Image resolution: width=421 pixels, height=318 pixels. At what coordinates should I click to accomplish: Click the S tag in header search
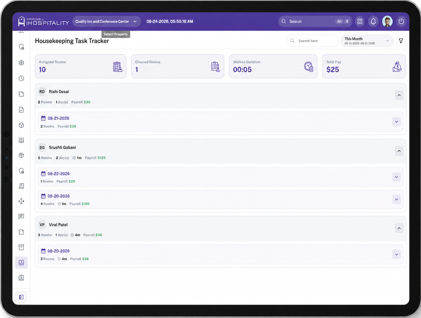(x=347, y=21)
